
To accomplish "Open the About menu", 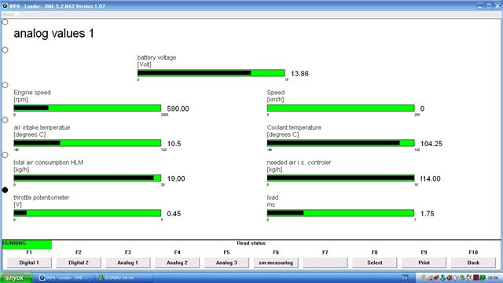I will [9, 14].
